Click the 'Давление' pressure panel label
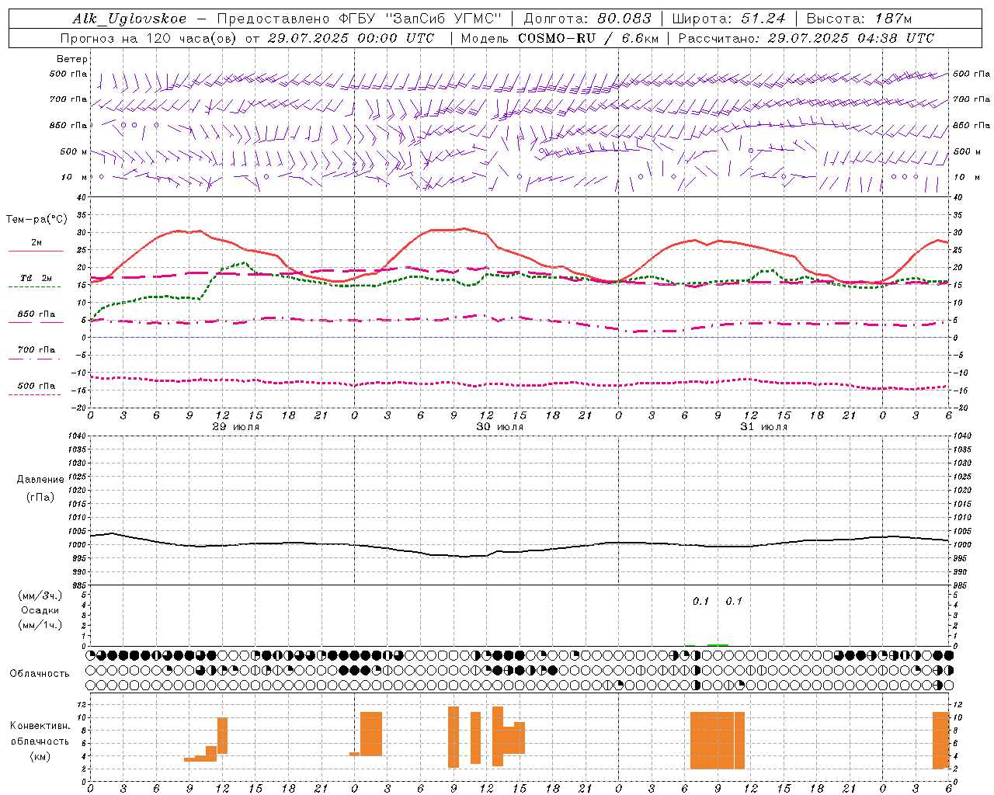The image size is (994, 795). (40, 480)
